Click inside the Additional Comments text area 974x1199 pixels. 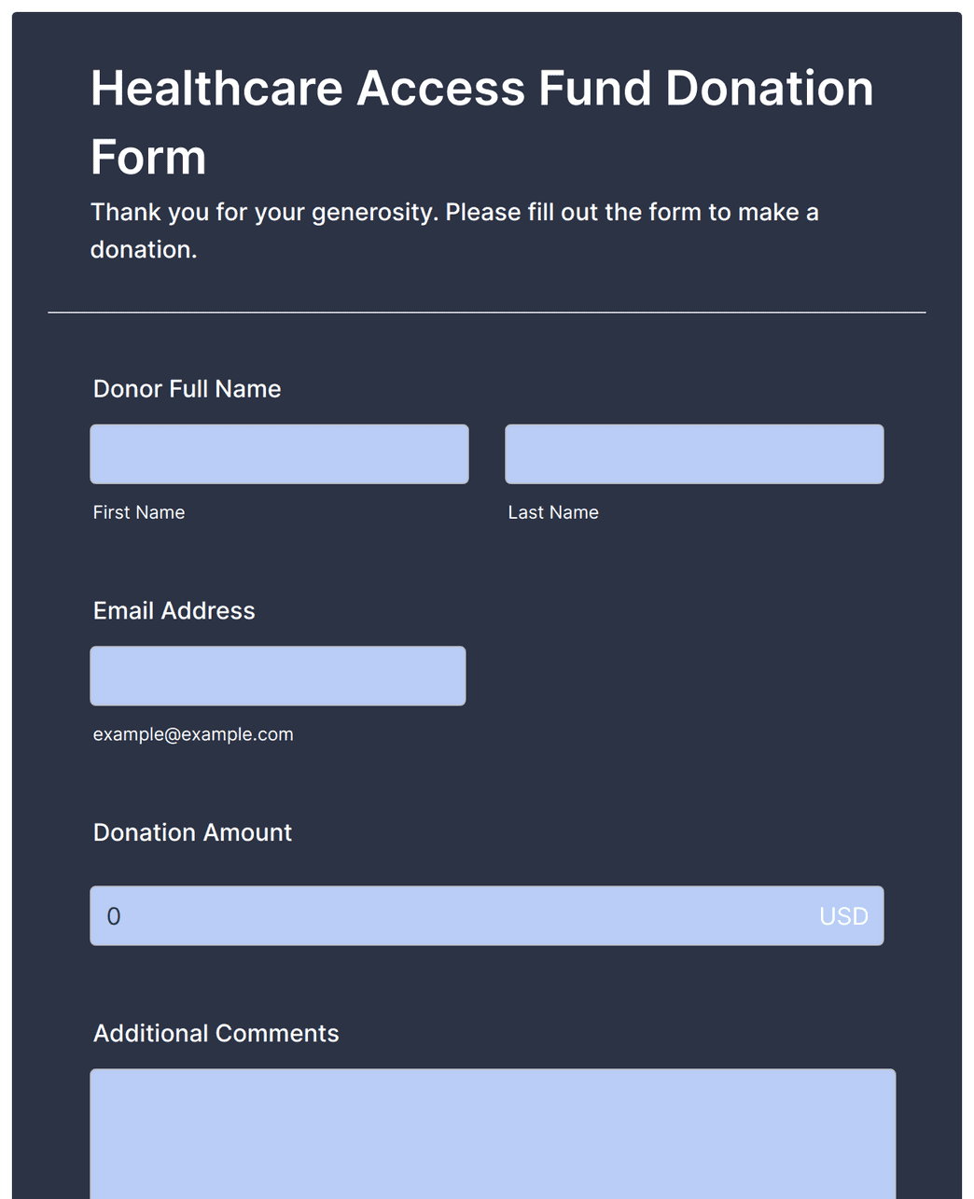point(493,1134)
